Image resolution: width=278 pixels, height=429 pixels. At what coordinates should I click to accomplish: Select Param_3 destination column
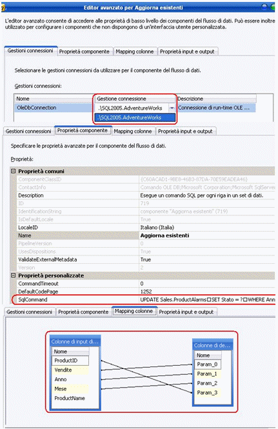[x=208, y=393]
